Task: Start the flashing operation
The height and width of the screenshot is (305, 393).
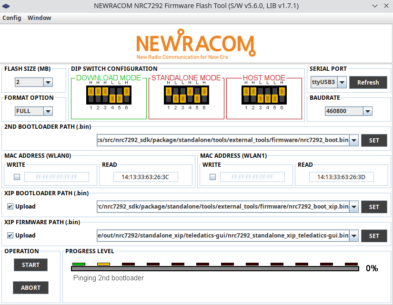Action: click(x=30, y=265)
